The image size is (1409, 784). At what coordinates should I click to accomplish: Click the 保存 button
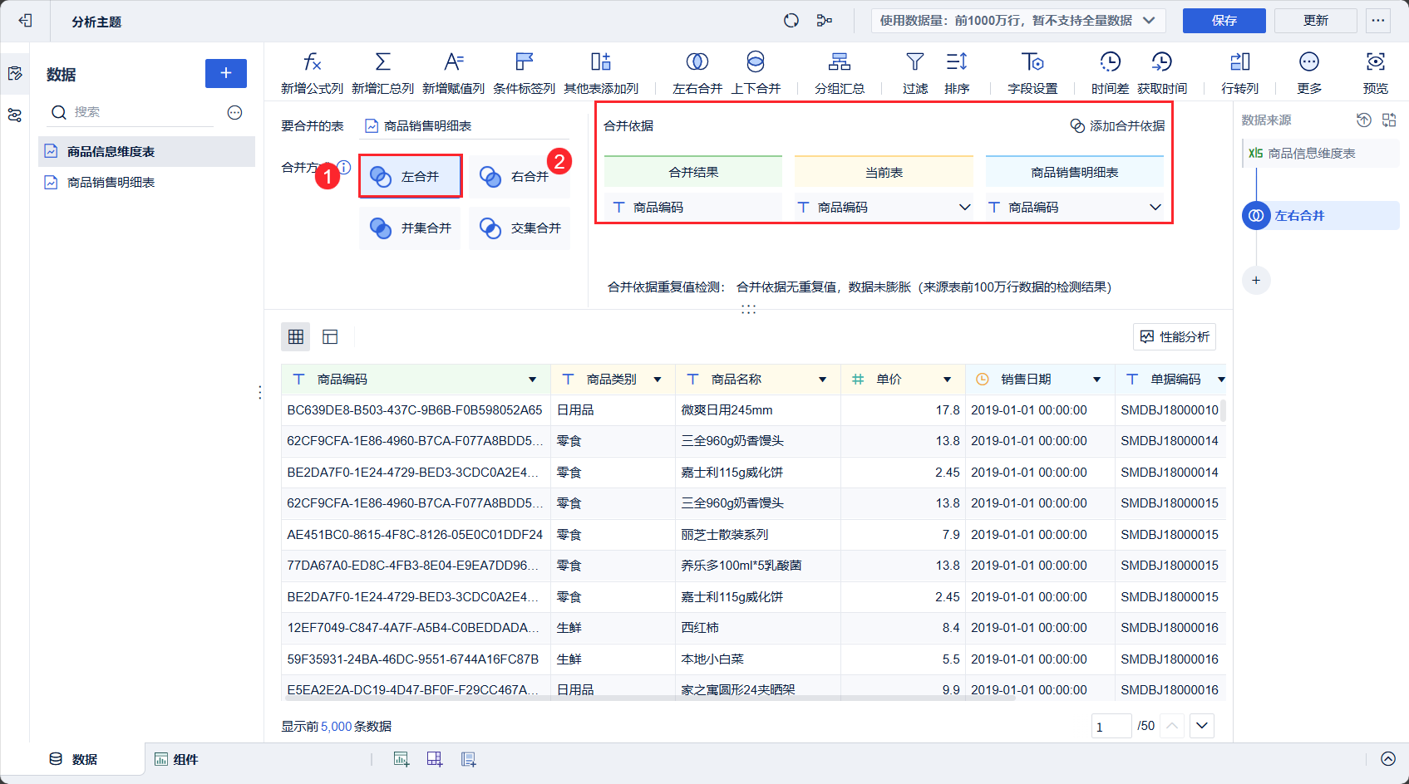point(1224,21)
